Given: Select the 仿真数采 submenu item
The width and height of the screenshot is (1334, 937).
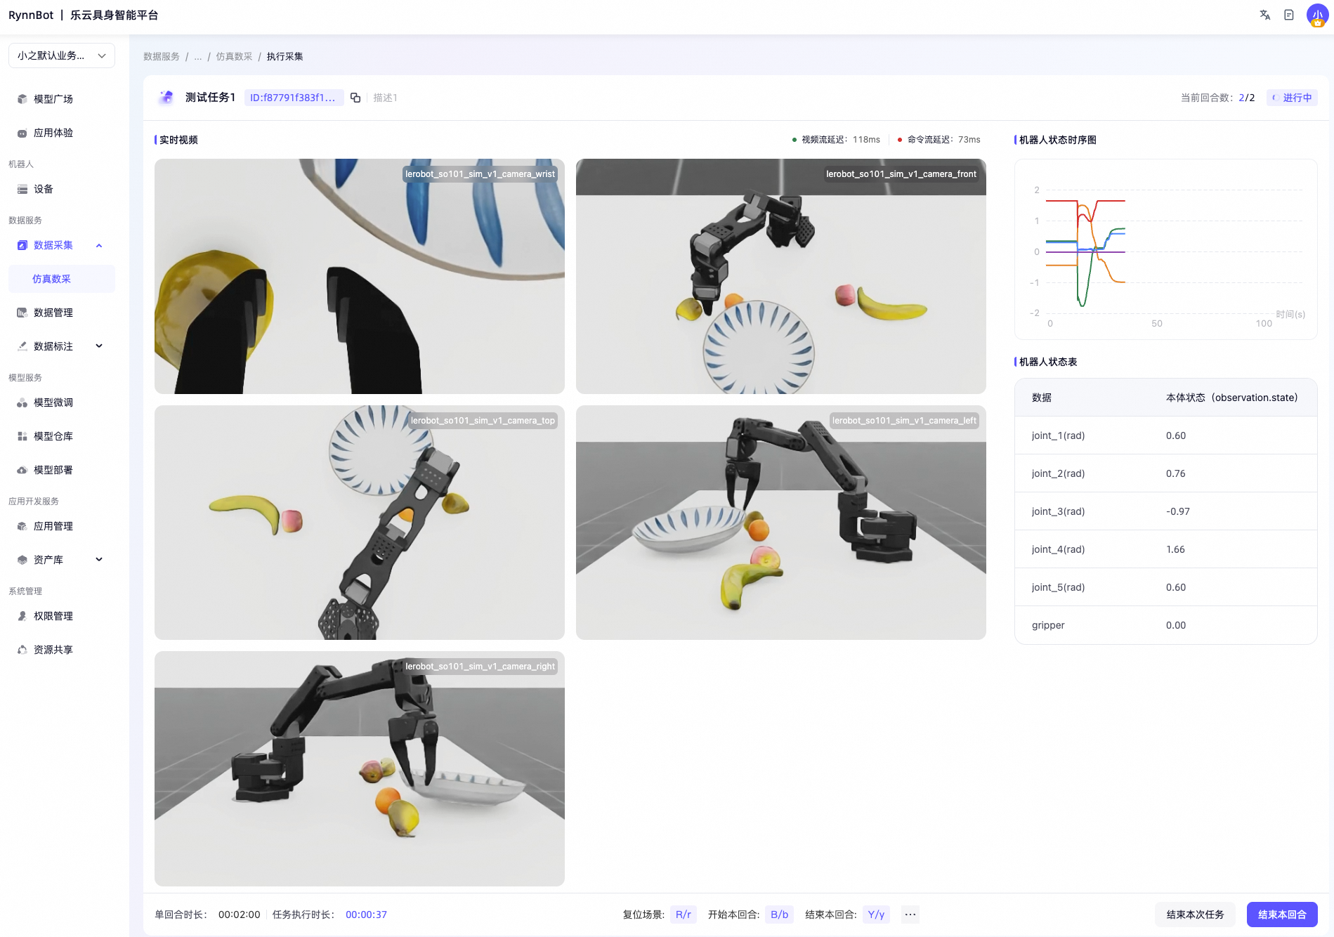Looking at the screenshot, I should point(62,279).
